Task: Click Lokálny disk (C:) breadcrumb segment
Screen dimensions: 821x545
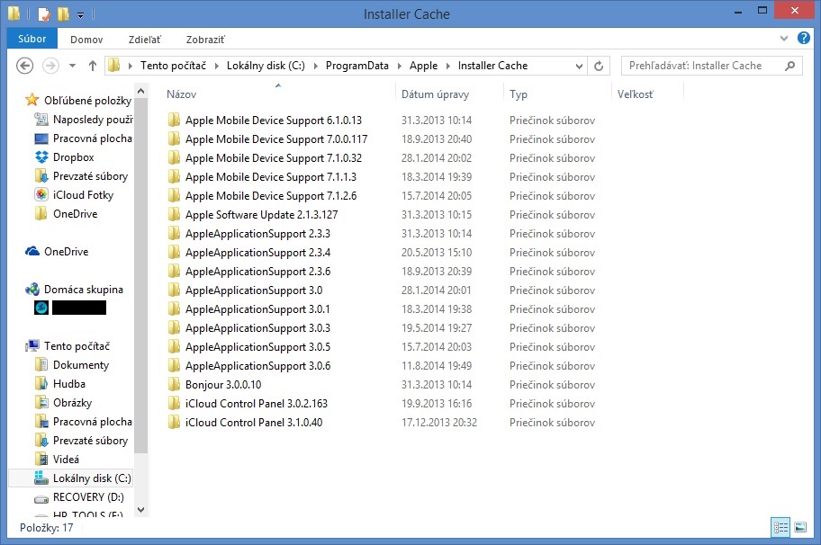Action: pyautogui.click(x=266, y=66)
